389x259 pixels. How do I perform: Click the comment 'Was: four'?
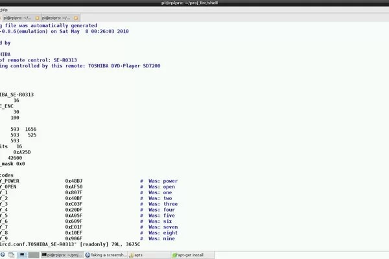(161, 210)
